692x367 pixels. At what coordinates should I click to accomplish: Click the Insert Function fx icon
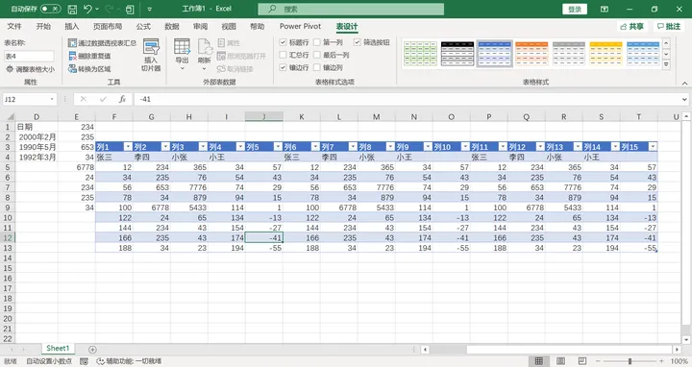[x=122, y=99]
